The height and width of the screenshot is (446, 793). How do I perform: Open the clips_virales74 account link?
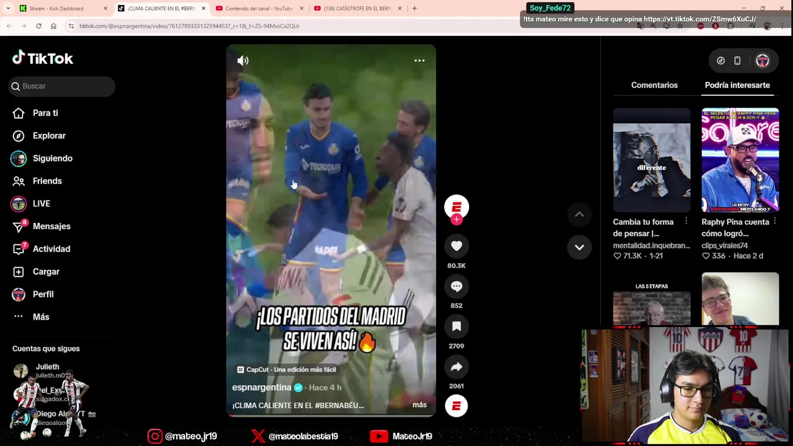[725, 245]
